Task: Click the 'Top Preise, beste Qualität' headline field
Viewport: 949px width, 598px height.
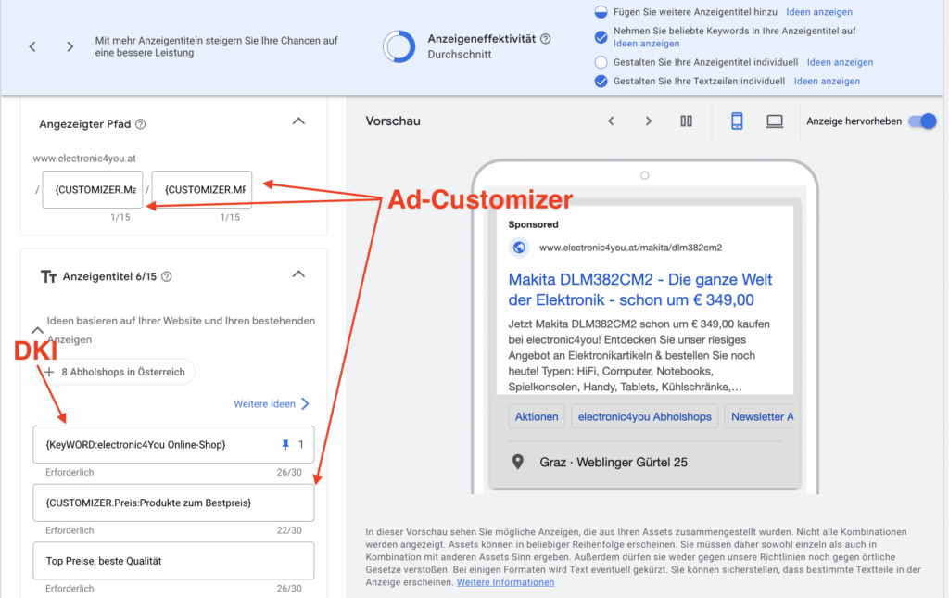Action: (173, 561)
